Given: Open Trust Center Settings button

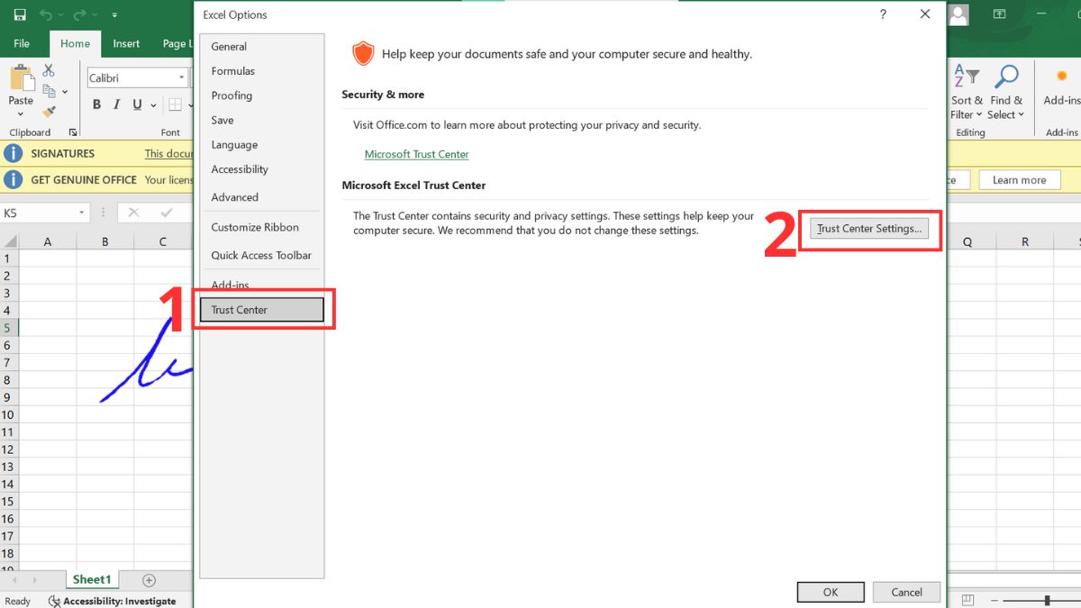Looking at the screenshot, I should (869, 229).
